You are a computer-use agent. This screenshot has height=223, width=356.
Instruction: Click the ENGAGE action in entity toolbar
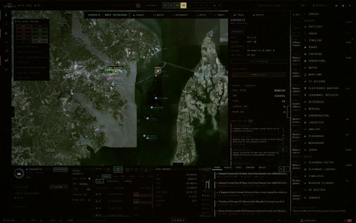click(138, 15)
